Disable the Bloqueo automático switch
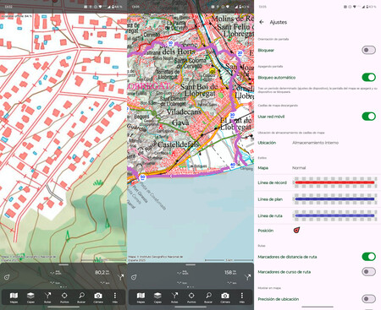Image resolution: width=381 pixels, height=310 pixels. [368, 77]
